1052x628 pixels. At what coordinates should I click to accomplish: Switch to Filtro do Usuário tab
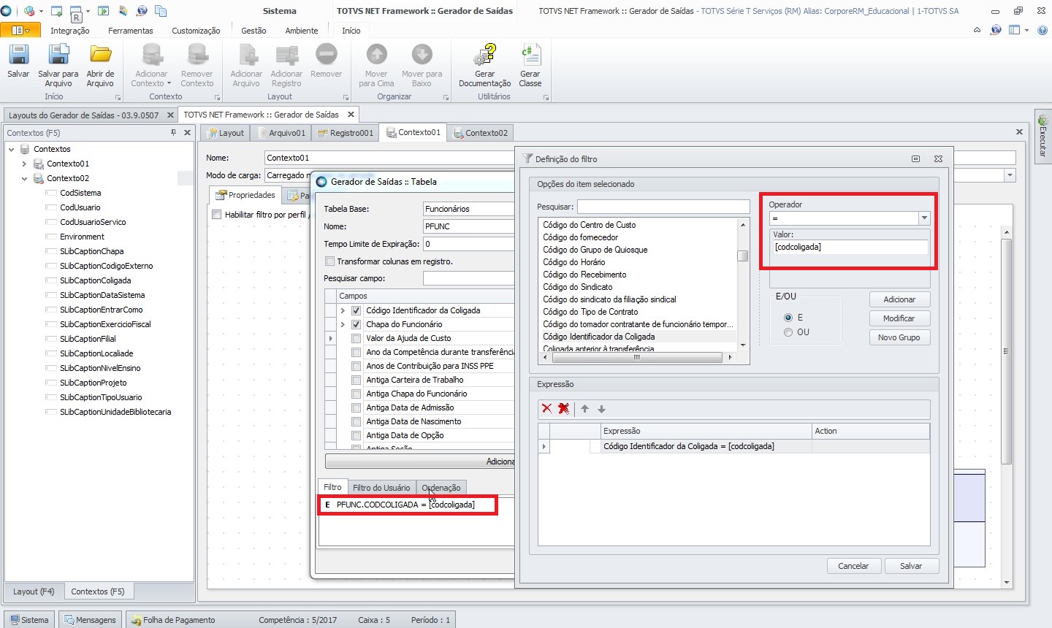[381, 488]
